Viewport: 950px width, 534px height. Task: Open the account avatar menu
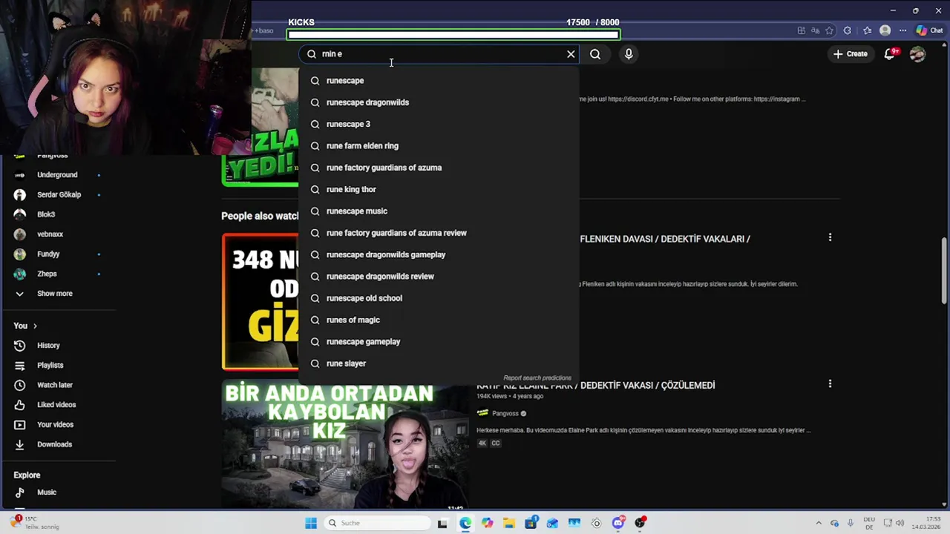tap(917, 54)
